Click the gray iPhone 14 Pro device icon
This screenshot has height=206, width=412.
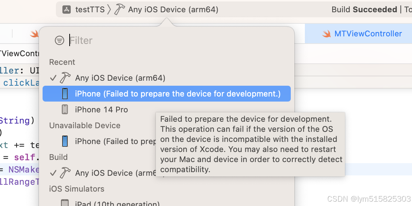click(65, 109)
